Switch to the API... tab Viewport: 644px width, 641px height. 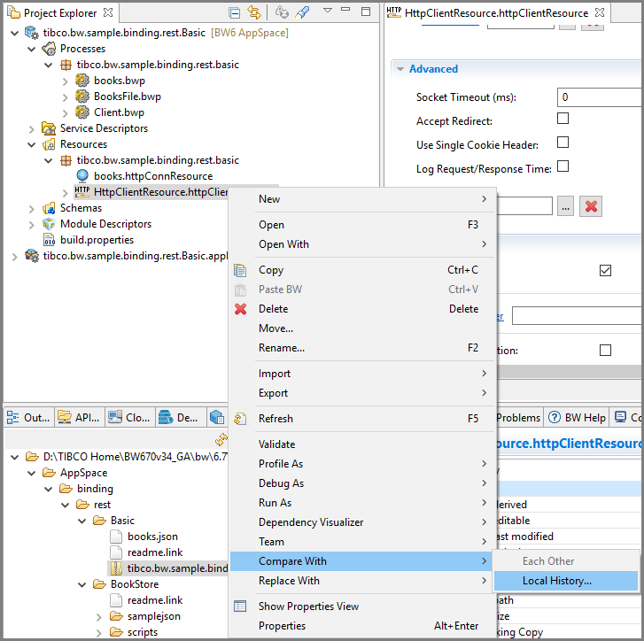(x=79, y=417)
